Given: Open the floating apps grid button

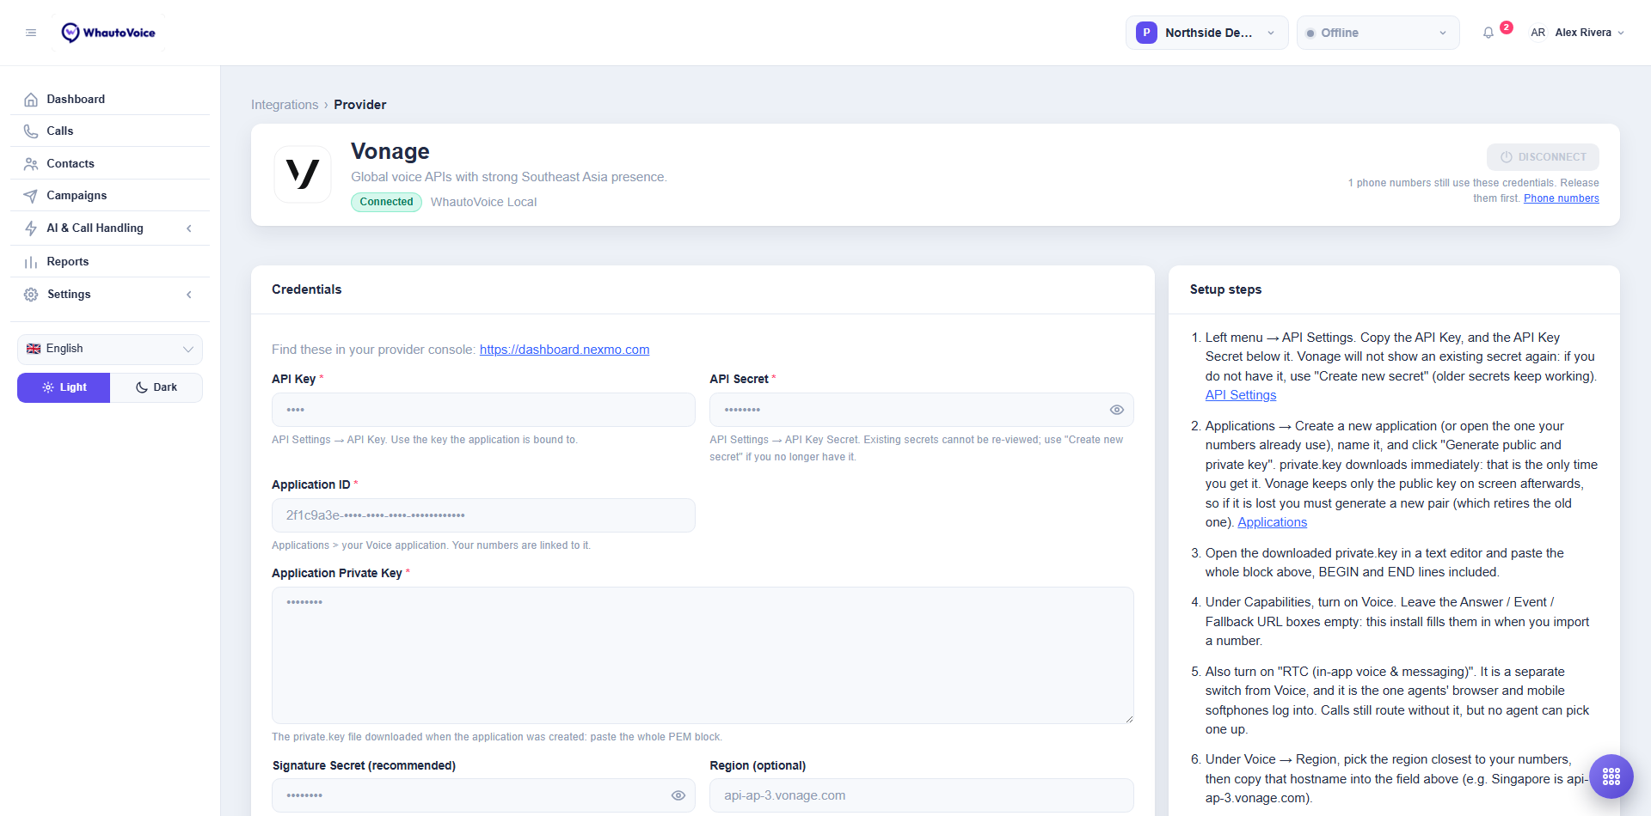Looking at the screenshot, I should click(x=1611, y=776).
